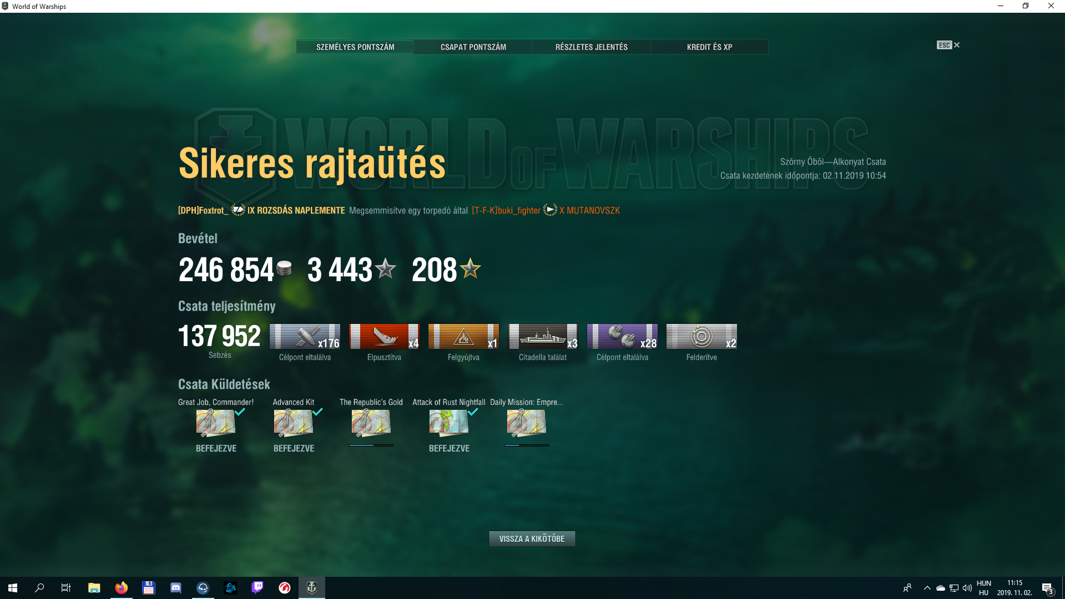The image size is (1065, 599).
Task: Open File Explorer from taskbar
Action: pos(94,588)
